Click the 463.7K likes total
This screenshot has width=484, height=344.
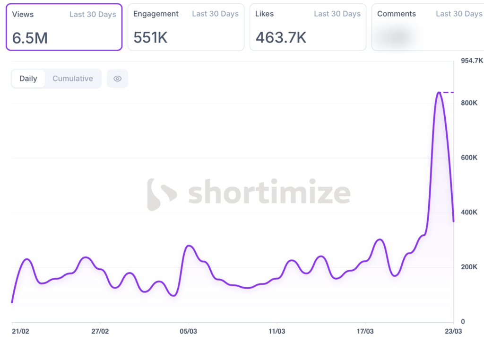point(281,38)
